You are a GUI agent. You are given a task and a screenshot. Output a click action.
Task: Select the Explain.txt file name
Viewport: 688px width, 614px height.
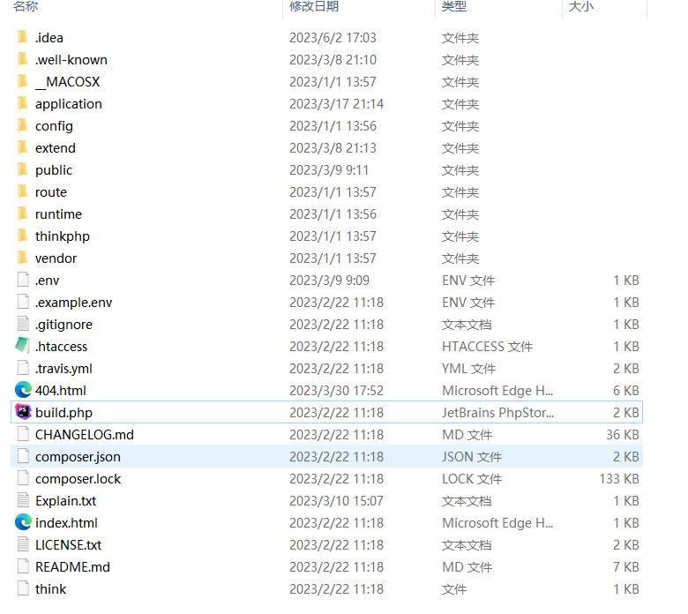(65, 501)
